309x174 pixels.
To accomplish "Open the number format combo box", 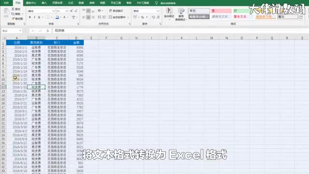I will 146,11.
